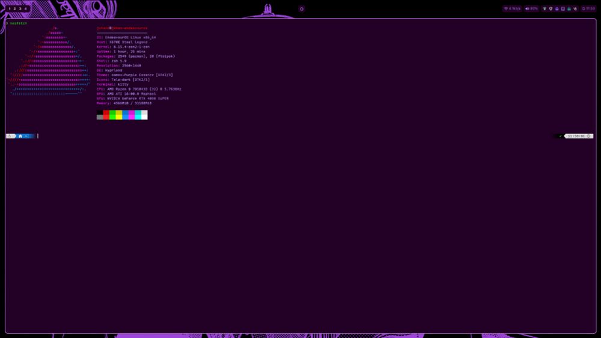The width and height of the screenshot is (601, 338).
Task: Click the green color block
Action: pos(112,115)
